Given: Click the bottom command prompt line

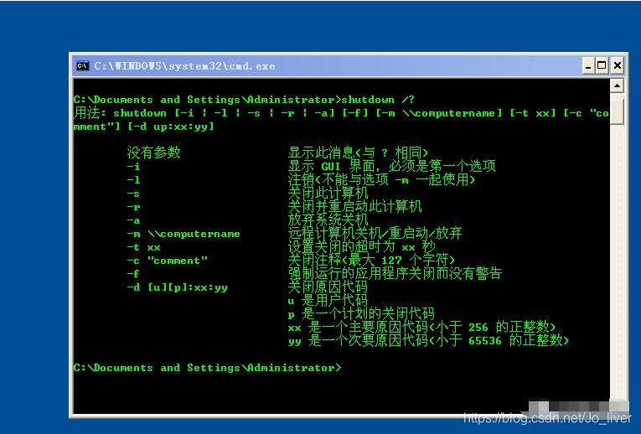Looking at the screenshot, I should pyautogui.click(x=207, y=367).
